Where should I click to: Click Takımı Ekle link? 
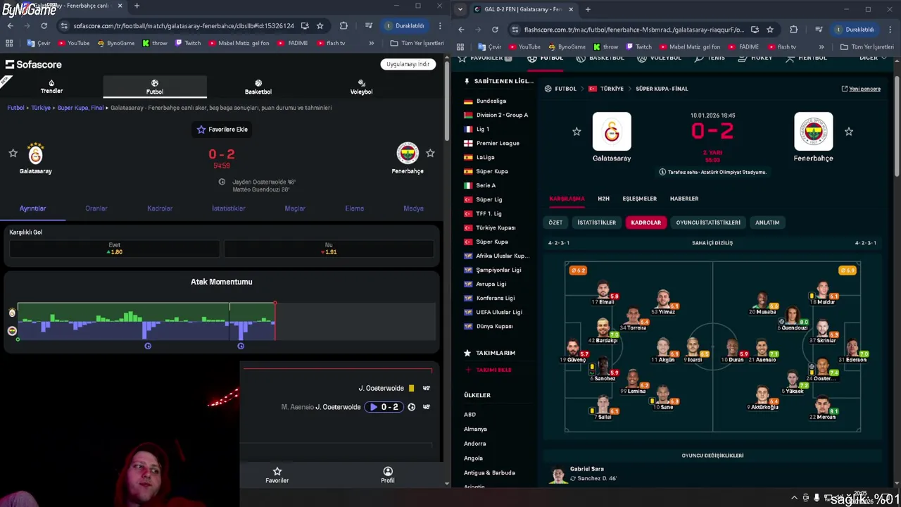489,370
